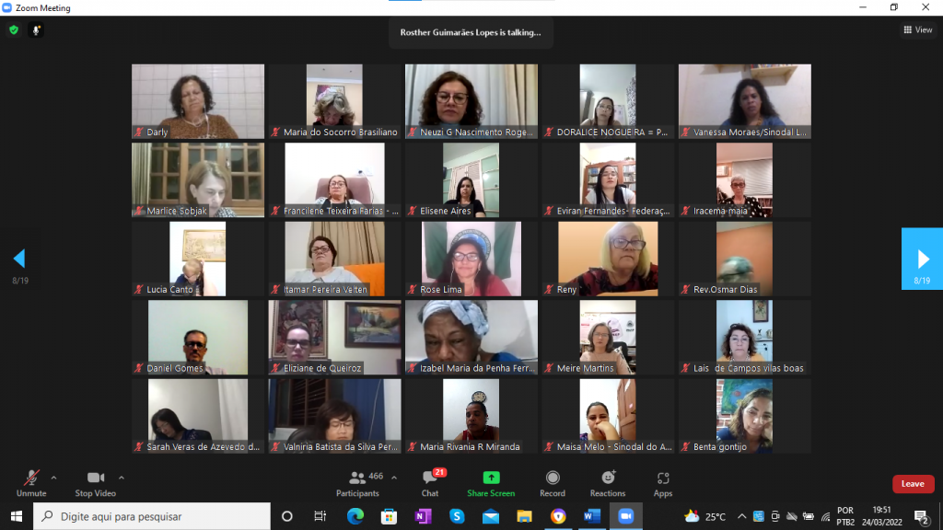Image resolution: width=943 pixels, height=530 pixels.
Task: Expand audio options arrow beside Unmute
Action: click(53, 478)
